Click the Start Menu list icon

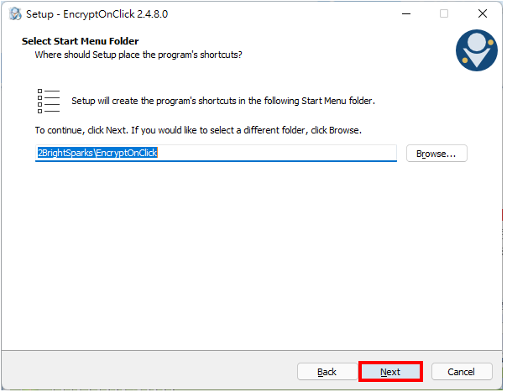[x=49, y=102]
